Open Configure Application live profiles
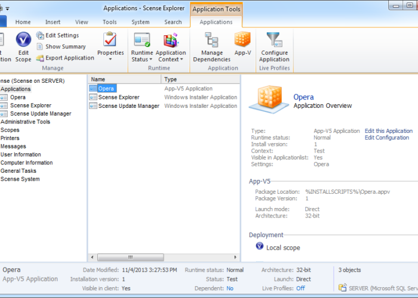 tap(274, 41)
